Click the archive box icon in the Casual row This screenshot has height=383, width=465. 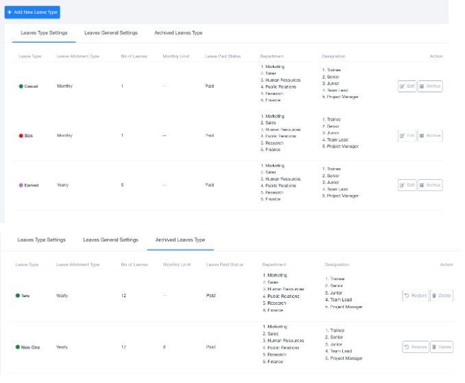coord(422,86)
